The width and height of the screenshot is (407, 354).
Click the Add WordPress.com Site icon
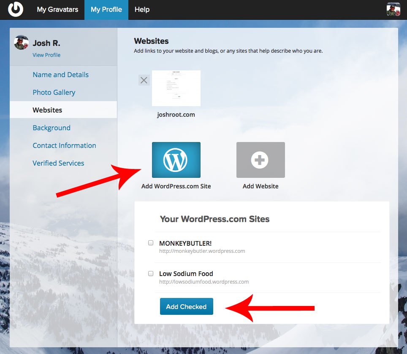pos(176,160)
